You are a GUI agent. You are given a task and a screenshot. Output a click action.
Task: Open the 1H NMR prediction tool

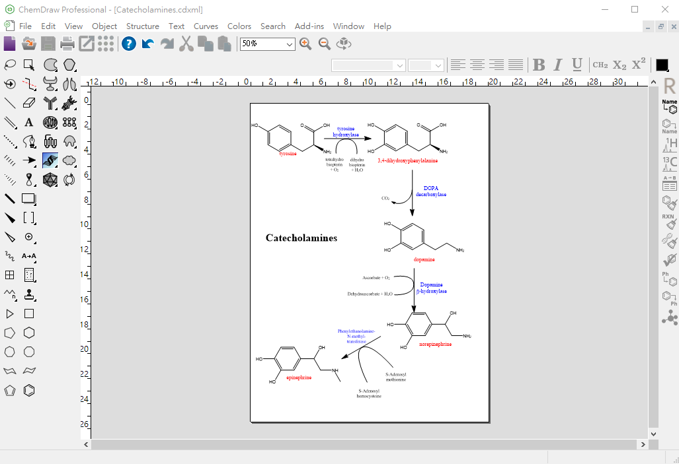pos(670,145)
